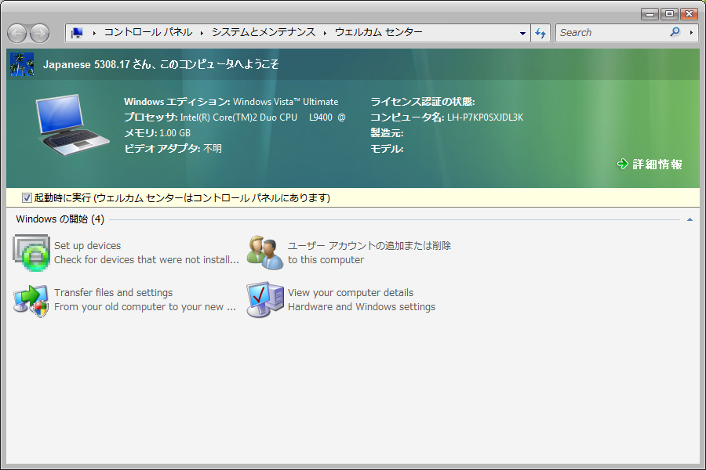
Task: Close the Welcome Center window
Action: tap(689, 14)
